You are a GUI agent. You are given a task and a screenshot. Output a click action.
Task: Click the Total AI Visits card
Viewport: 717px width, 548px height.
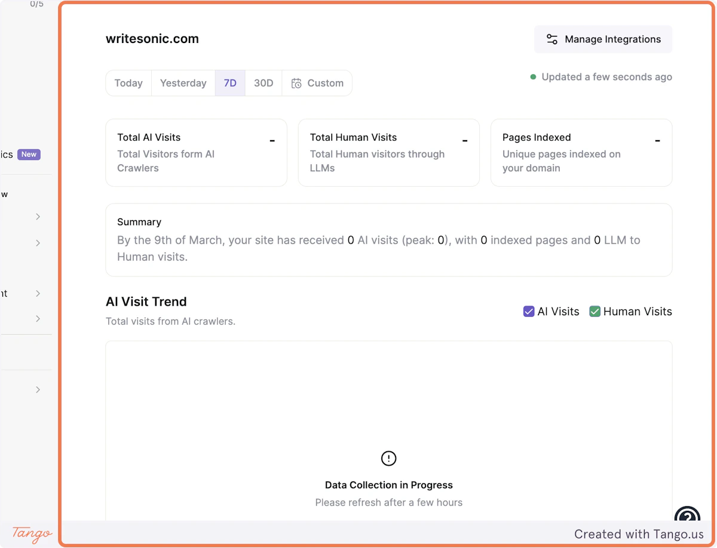pos(197,153)
